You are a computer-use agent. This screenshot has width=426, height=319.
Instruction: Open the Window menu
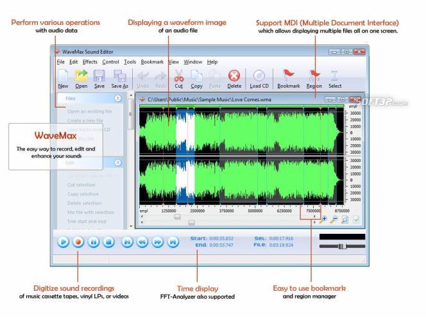tap(193, 62)
